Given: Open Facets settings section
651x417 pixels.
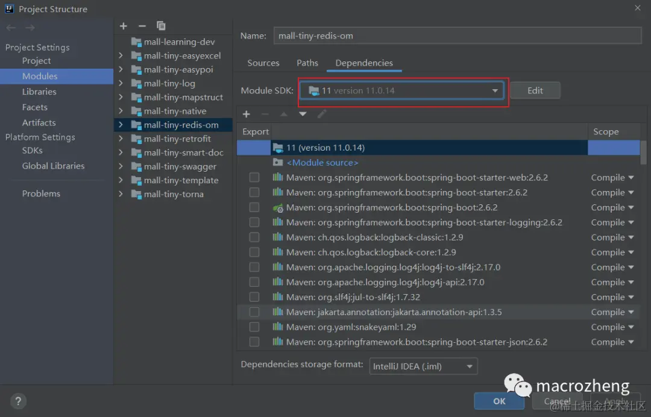Looking at the screenshot, I should [x=35, y=107].
